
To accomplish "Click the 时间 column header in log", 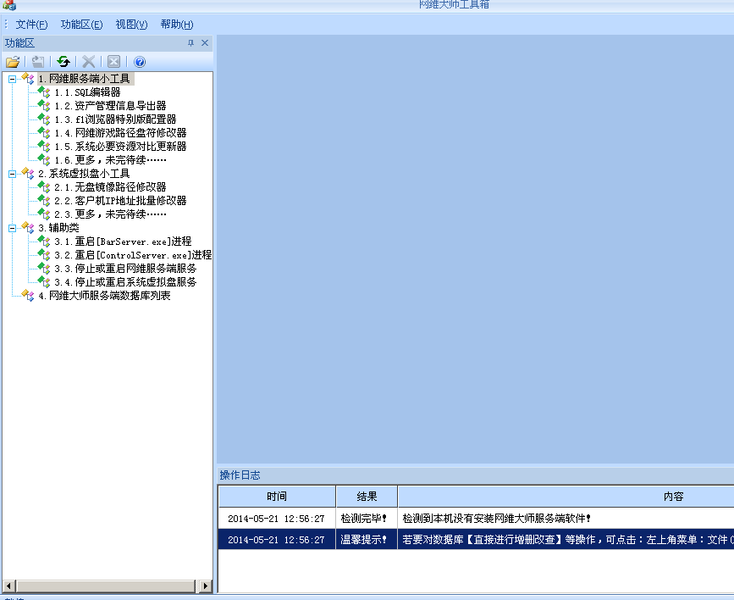I will click(277, 497).
